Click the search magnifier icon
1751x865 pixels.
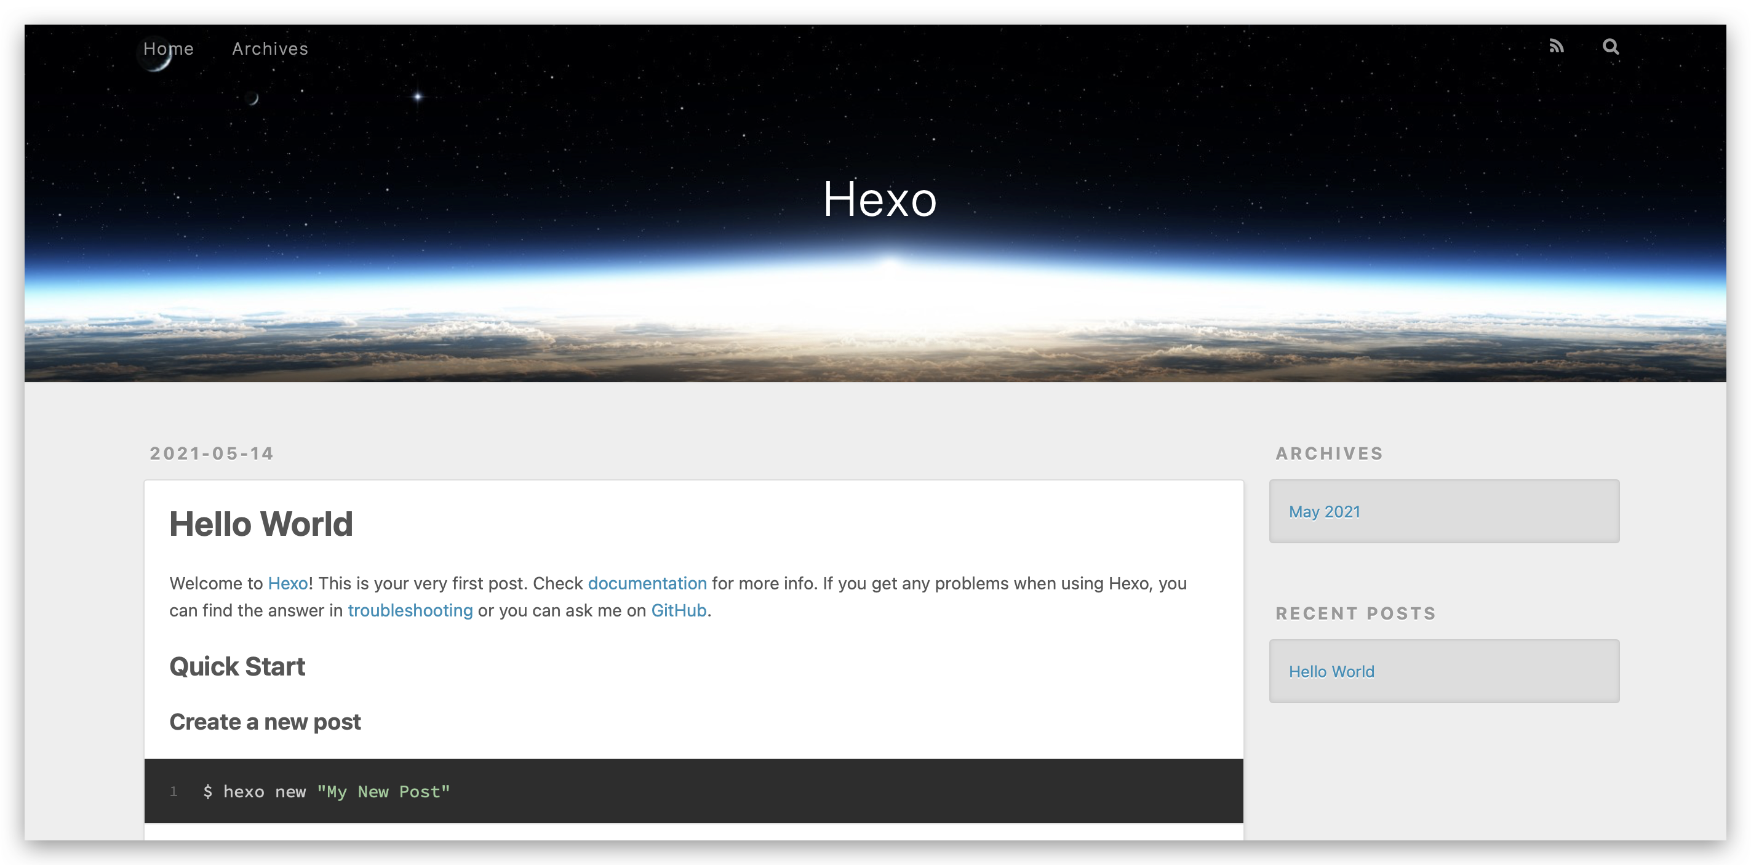(x=1610, y=46)
